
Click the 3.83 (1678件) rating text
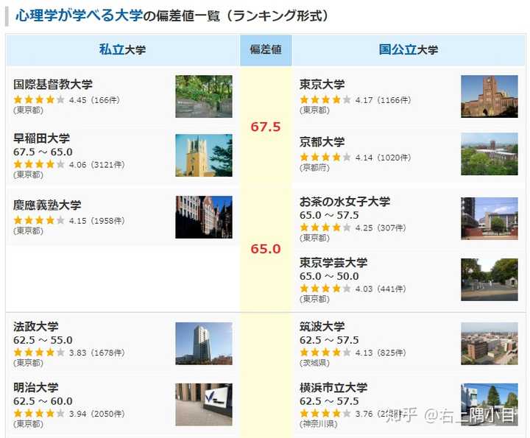97,353
